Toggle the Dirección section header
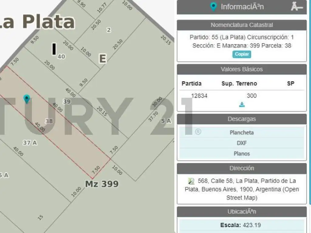The image size is (311, 233). 241,168
